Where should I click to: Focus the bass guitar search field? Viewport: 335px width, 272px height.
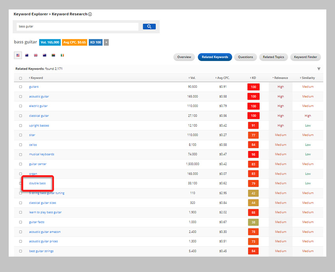point(77,27)
